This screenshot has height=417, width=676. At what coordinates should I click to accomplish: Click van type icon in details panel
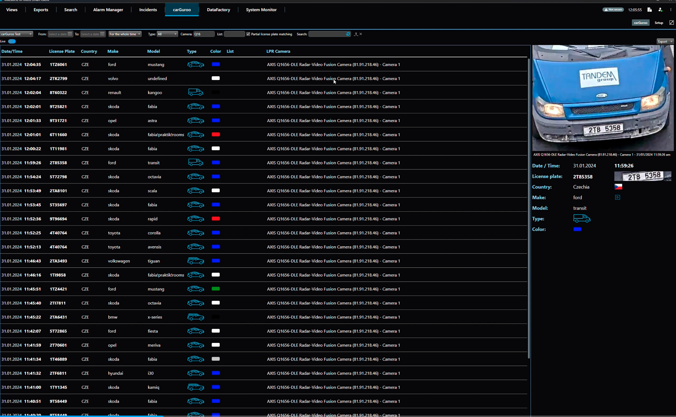582,218
